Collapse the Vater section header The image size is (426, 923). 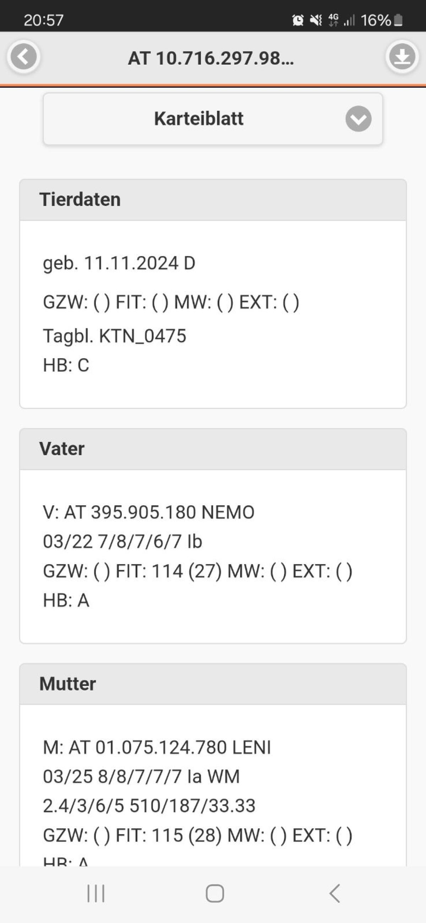(213, 449)
